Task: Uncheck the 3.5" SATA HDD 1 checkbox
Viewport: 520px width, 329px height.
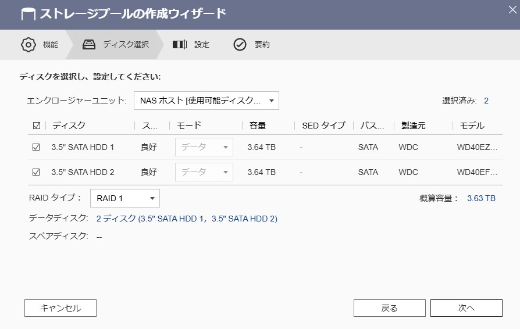Action: 36,147
